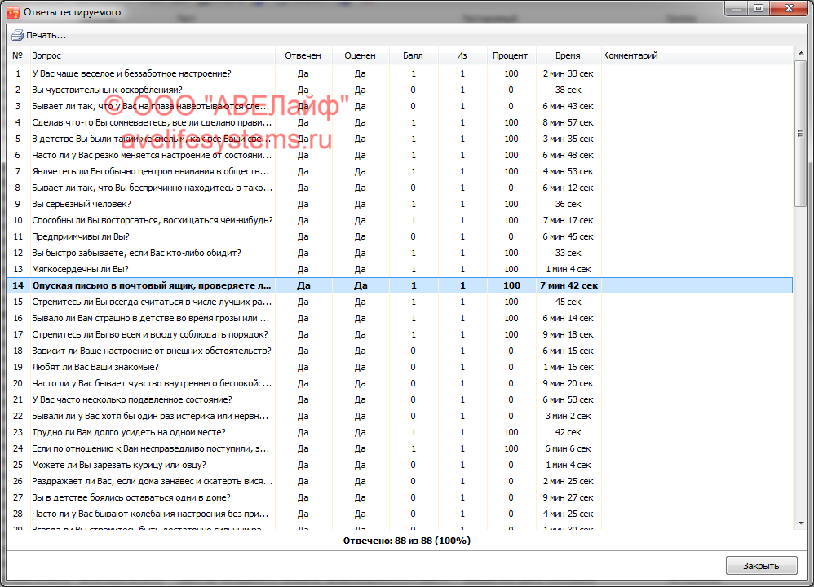Click the printer icon in toolbar
The image size is (814, 587).
tap(17, 35)
